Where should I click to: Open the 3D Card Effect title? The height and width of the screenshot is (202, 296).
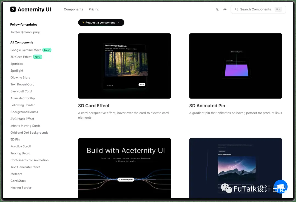94,106
